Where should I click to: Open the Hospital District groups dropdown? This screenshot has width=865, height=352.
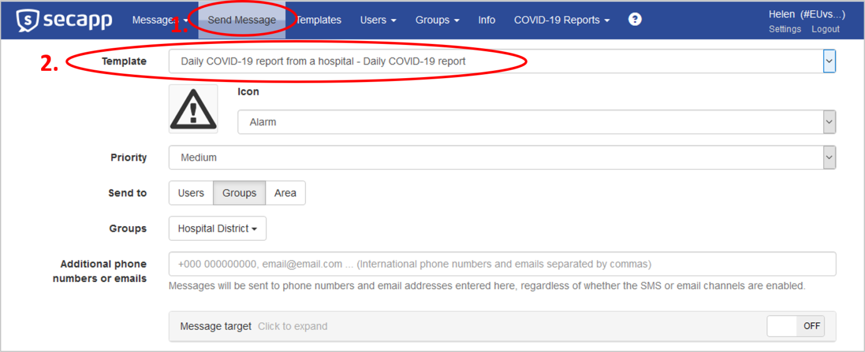point(217,229)
